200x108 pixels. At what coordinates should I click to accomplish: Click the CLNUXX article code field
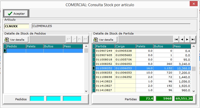[17, 26]
